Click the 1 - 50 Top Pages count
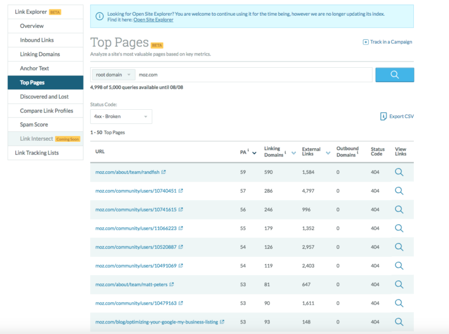This screenshot has width=449, height=334. (x=108, y=133)
